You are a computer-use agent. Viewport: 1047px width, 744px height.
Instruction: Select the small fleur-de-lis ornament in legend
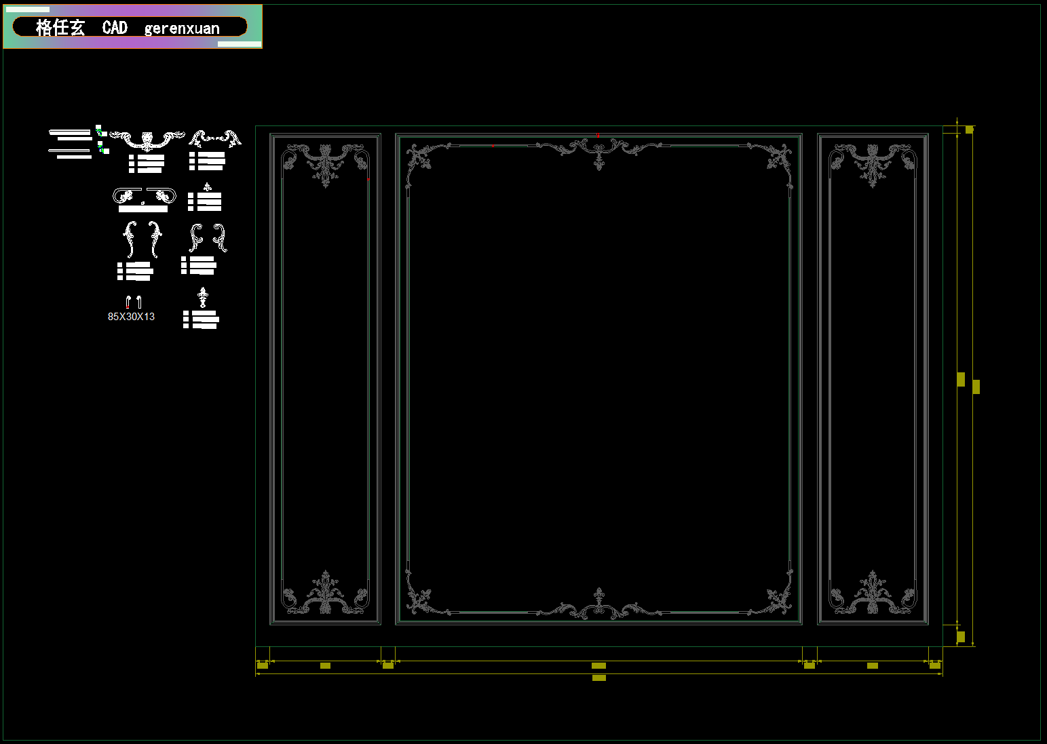point(207,187)
